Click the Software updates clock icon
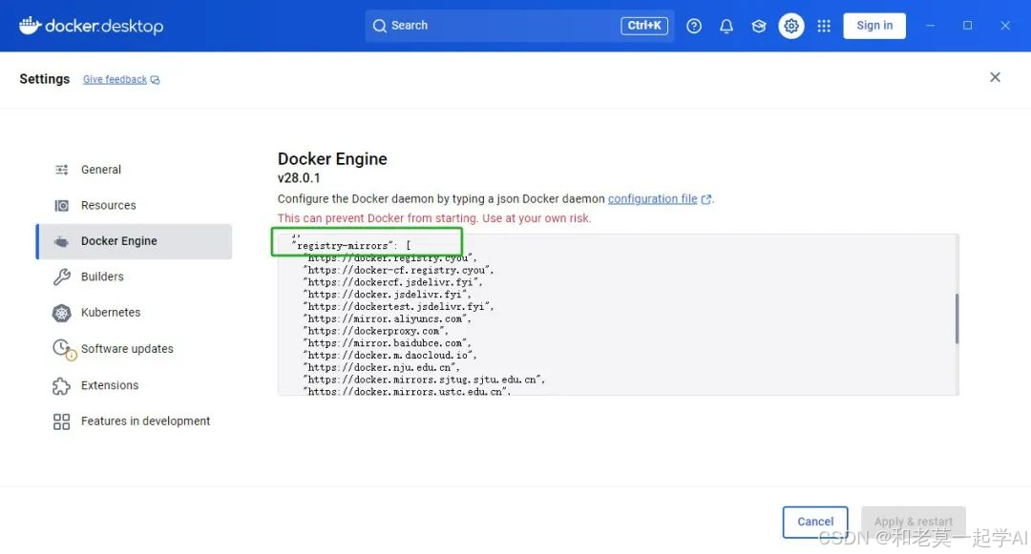This screenshot has height=554, width=1031. point(64,349)
